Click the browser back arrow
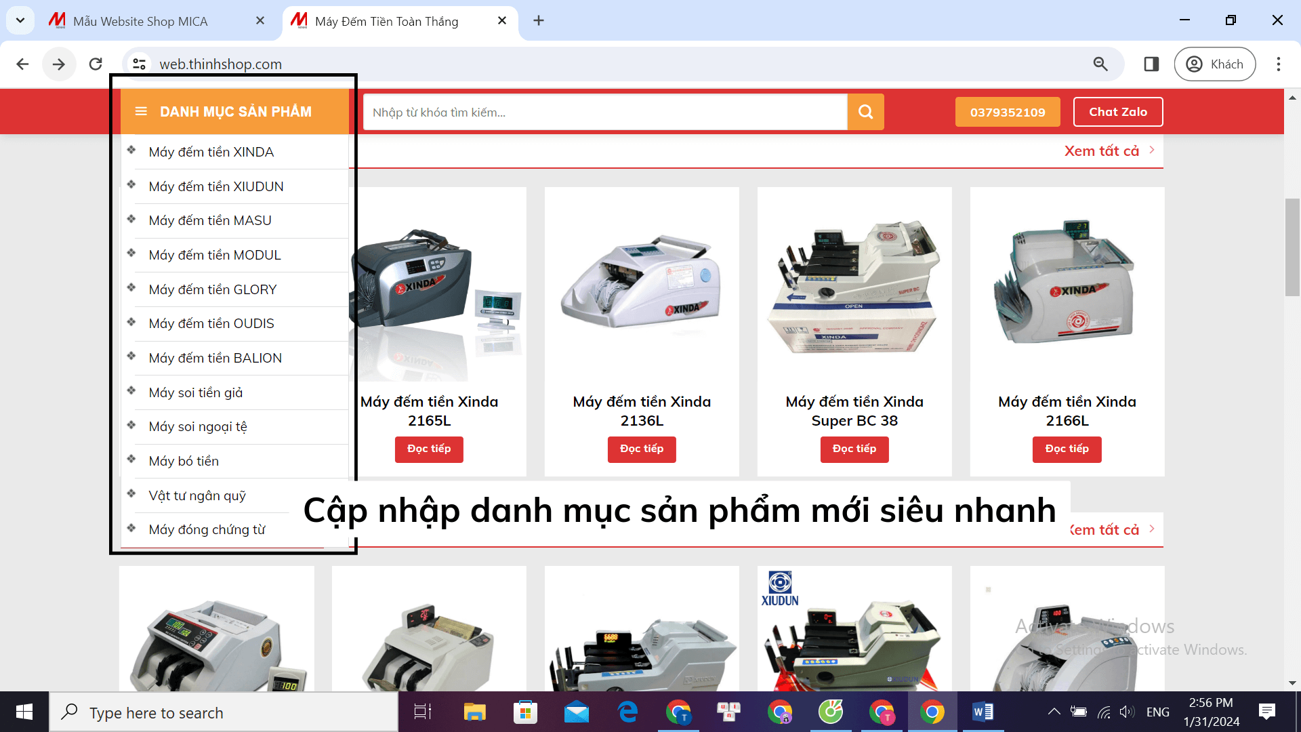 tap(22, 64)
